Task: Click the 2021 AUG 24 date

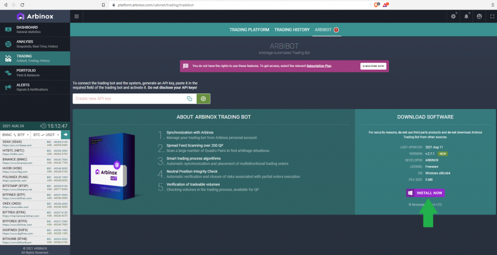Action: pyautogui.click(x=14, y=126)
